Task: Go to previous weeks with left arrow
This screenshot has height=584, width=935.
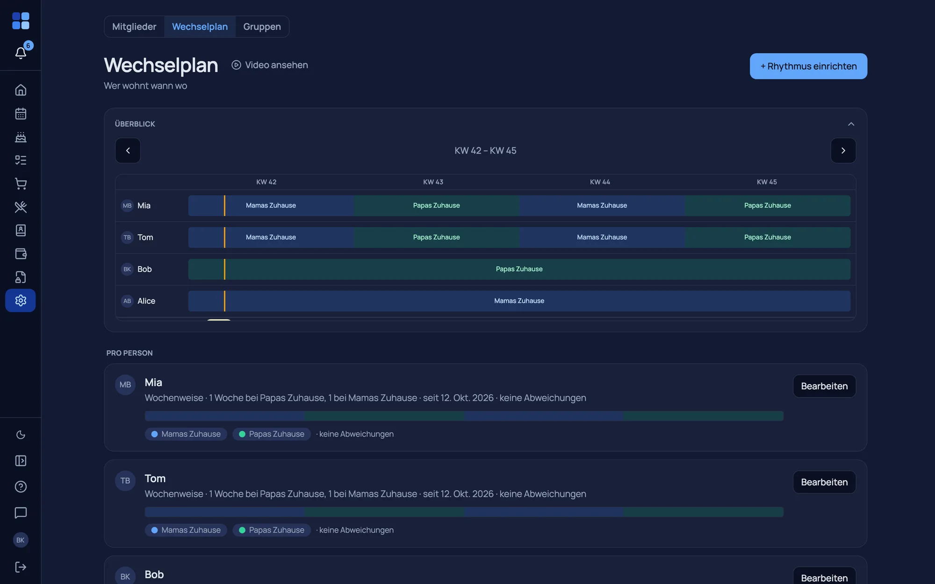Action: tap(128, 150)
